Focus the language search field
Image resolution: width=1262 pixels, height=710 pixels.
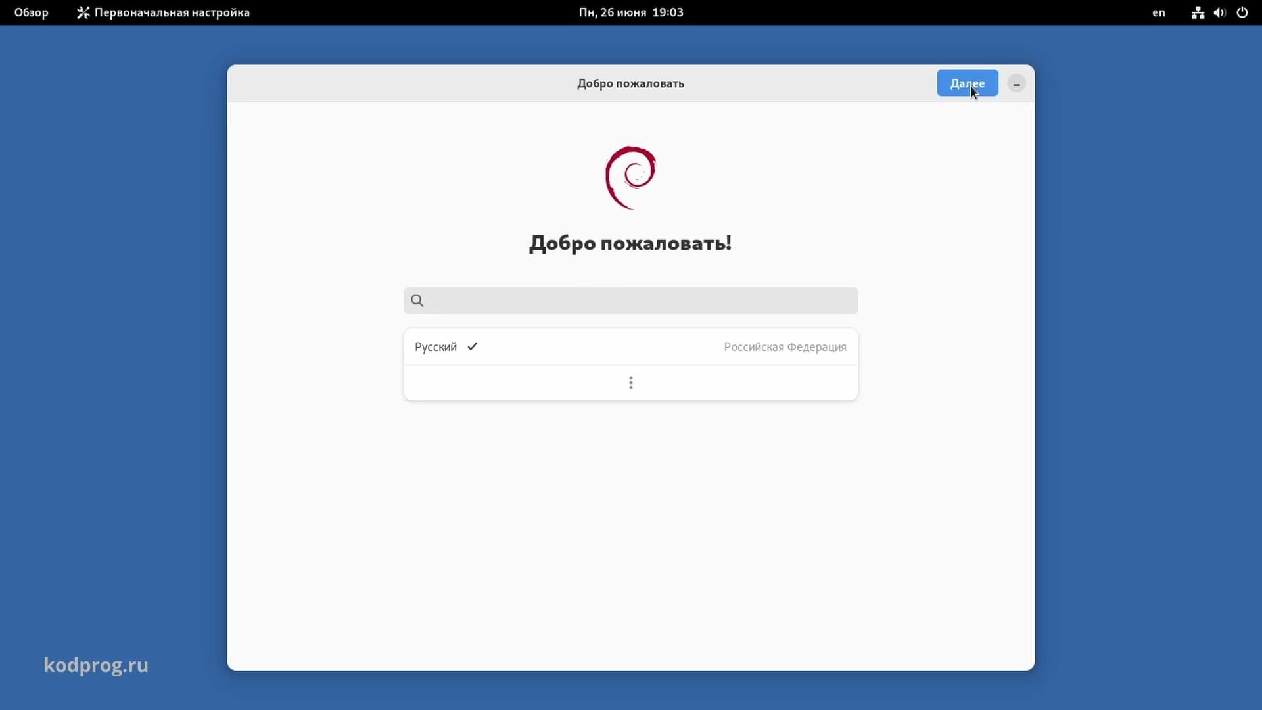(x=630, y=300)
